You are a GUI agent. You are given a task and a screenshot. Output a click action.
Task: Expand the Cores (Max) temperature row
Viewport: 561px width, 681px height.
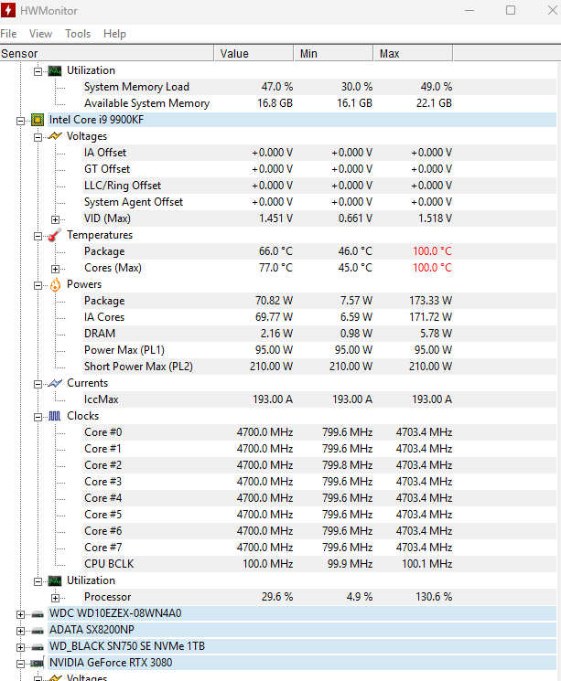pyautogui.click(x=55, y=269)
